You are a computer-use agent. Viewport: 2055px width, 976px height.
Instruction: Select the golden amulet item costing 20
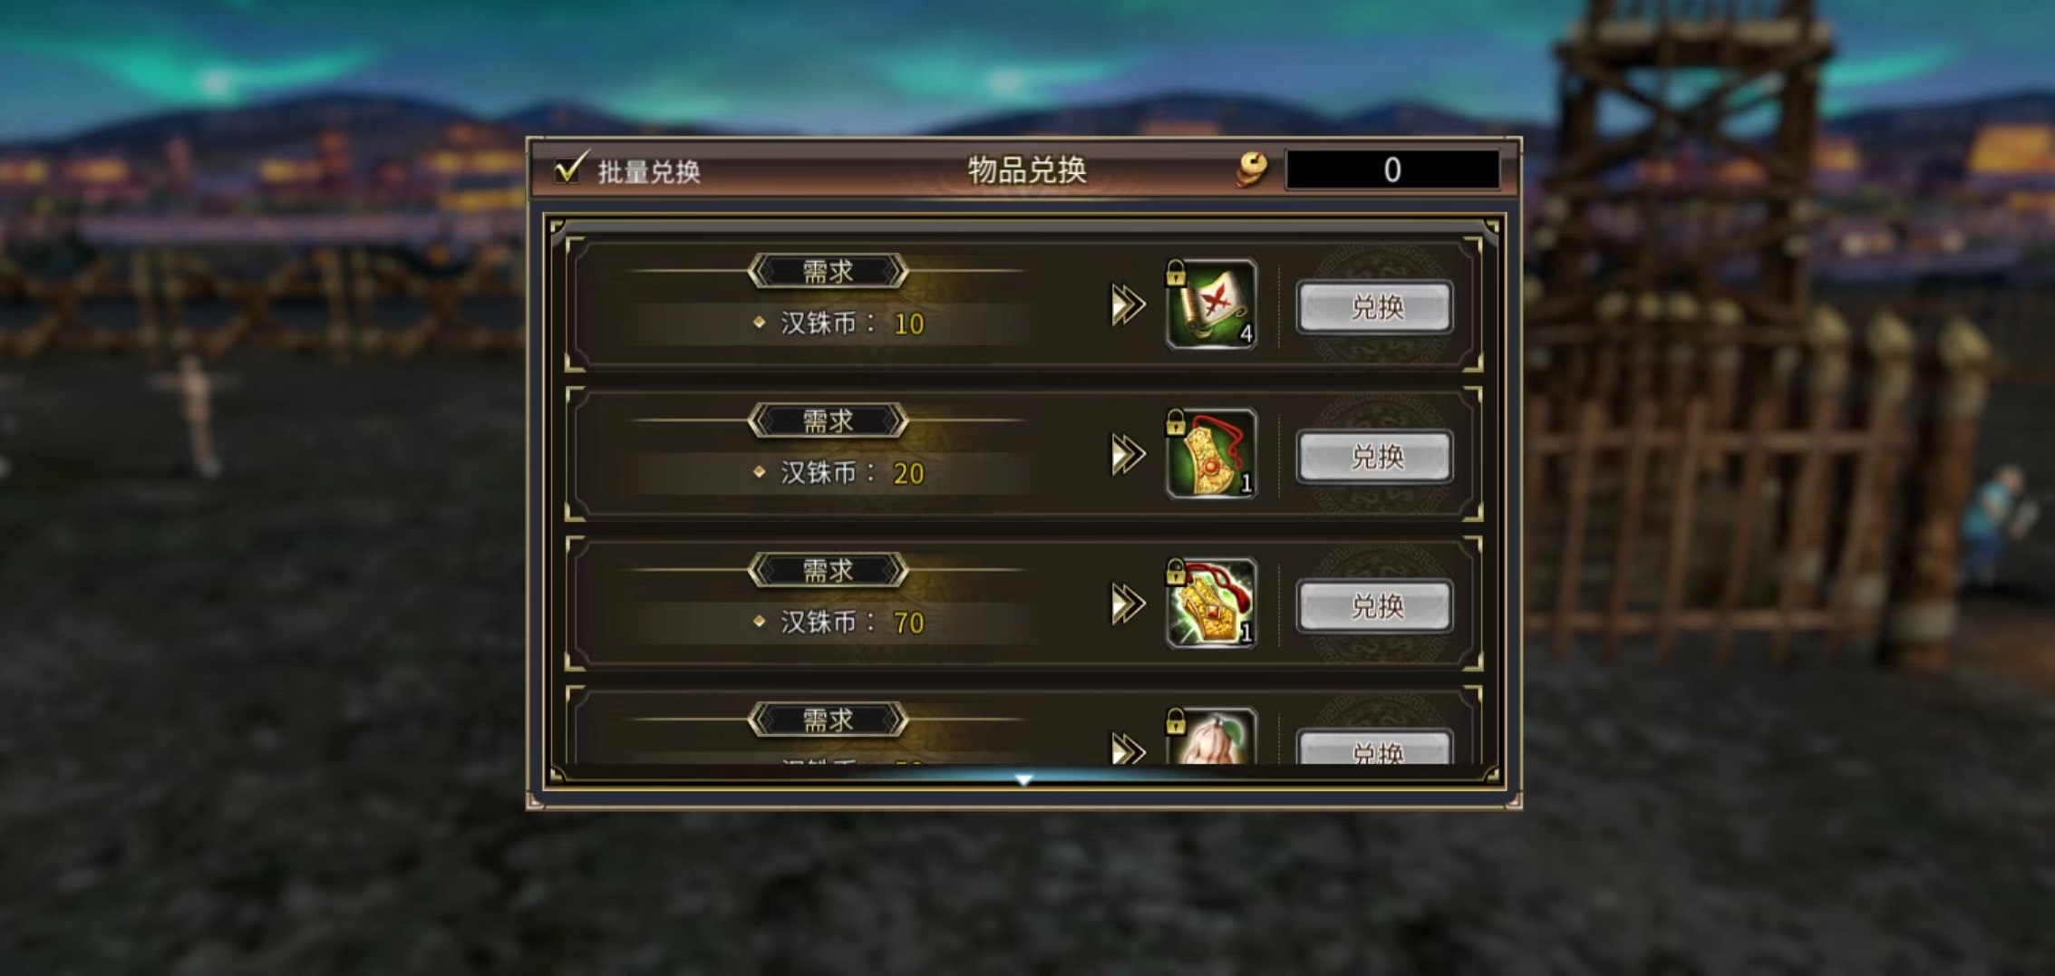[x=1211, y=454]
